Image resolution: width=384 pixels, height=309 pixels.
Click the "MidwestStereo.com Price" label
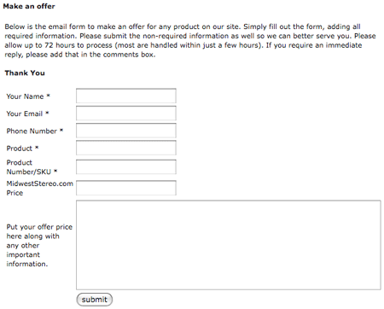coord(40,188)
